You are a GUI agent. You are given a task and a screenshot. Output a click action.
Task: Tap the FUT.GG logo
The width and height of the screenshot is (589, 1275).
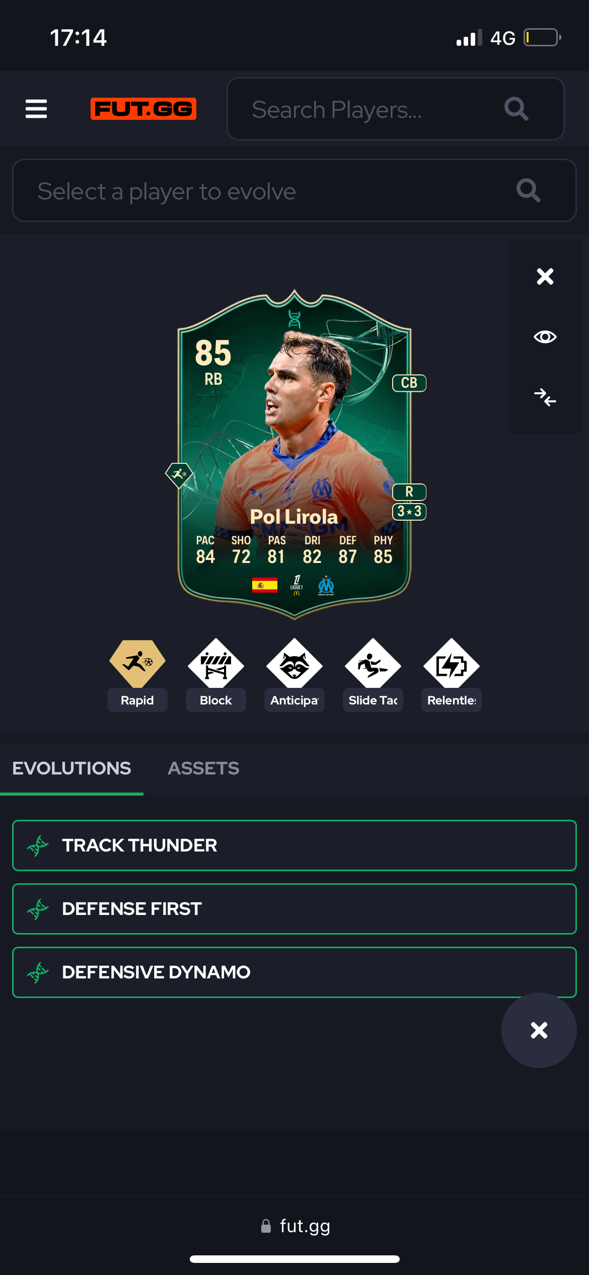click(x=143, y=109)
